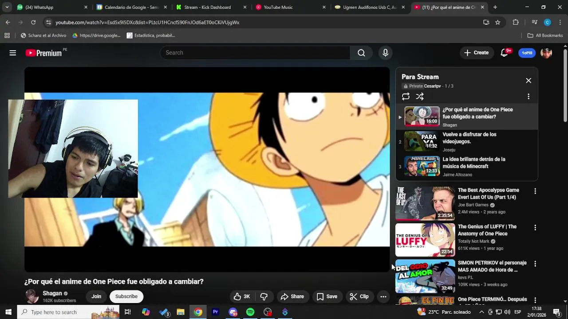
Task: Open YouTube notifications bell
Action: 505,53
